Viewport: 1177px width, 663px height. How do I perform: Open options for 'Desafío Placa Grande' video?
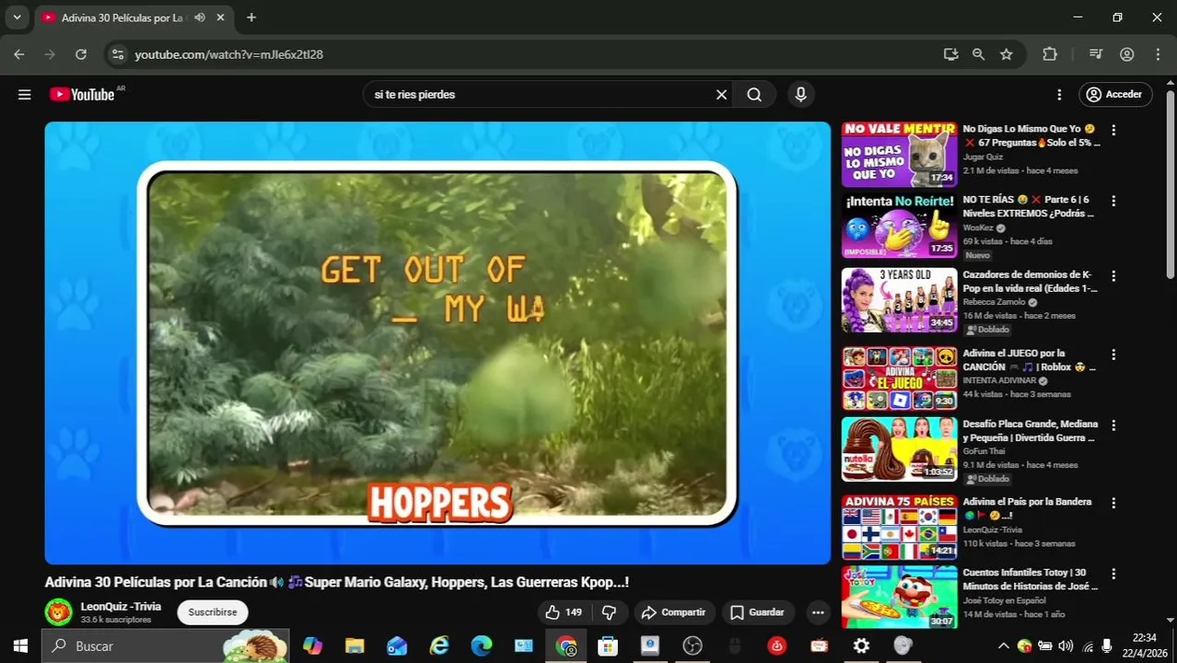[1113, 425]
